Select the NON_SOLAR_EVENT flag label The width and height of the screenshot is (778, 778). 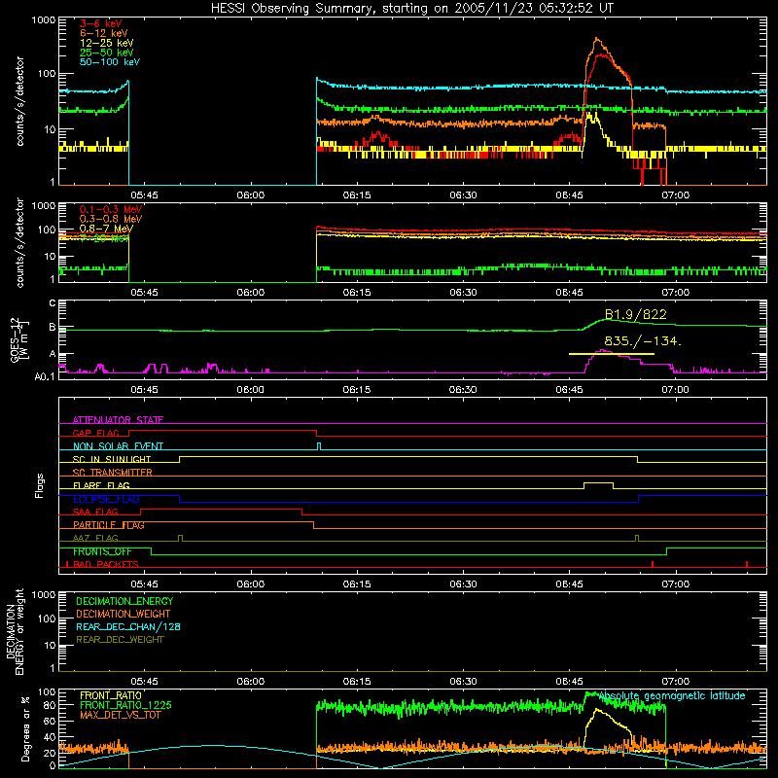[x=118, y=446]
